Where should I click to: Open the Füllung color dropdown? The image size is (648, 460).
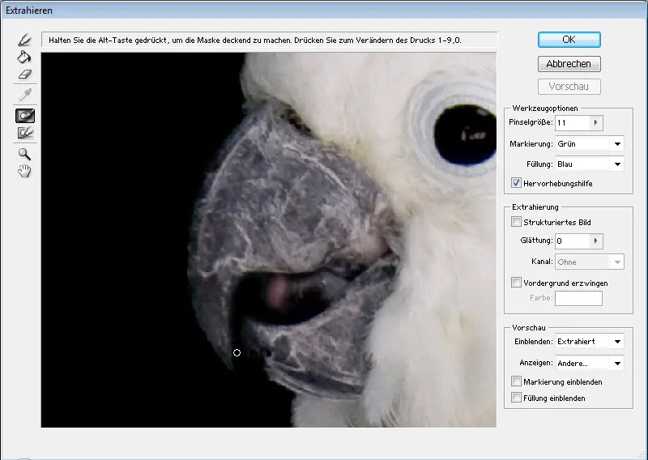coord(590,164)
